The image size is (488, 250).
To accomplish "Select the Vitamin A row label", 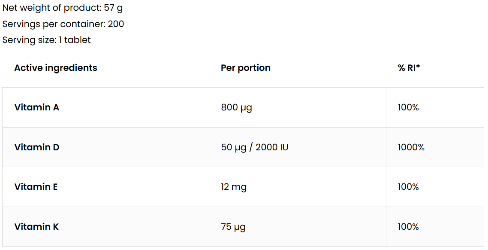I will click(x=36, y=107).
